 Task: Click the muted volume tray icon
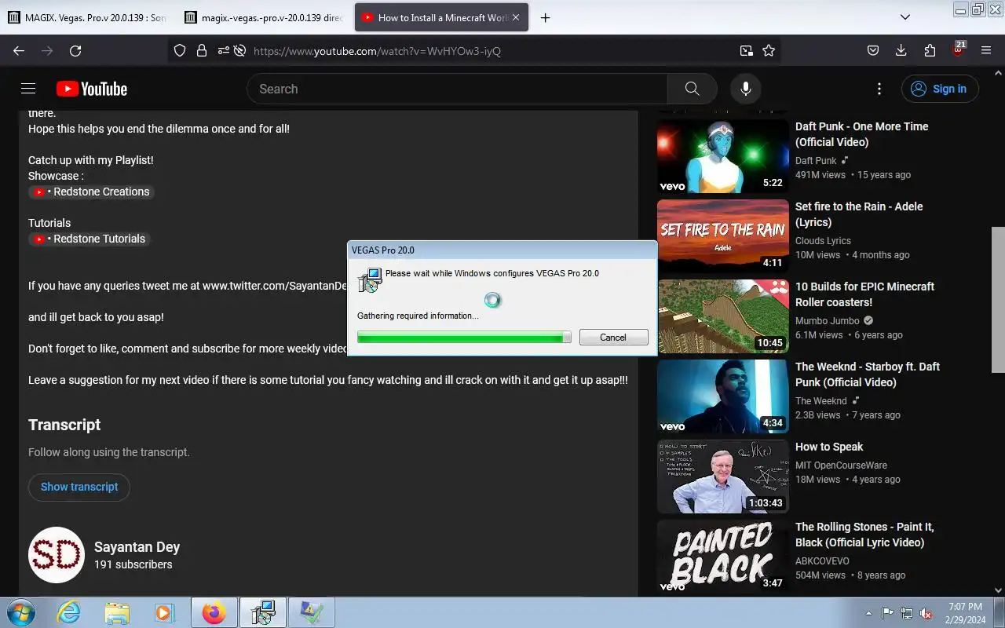(926, 613)
